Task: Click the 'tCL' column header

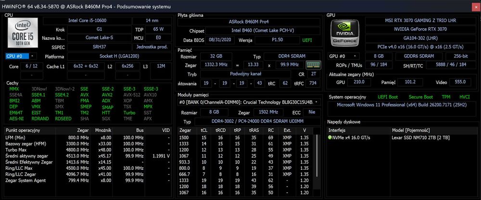Action: tap(203, 130)
